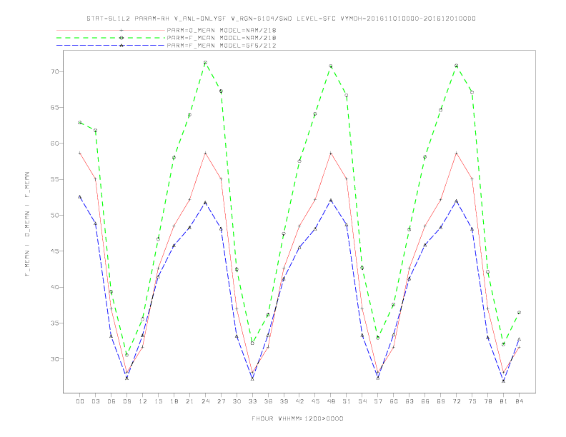Click red observed-mean plus marker at hour 24

[205, 154]
